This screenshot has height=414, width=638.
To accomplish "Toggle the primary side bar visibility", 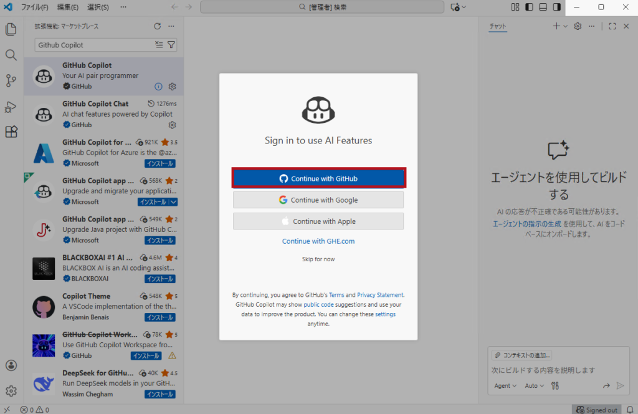I will tap(530, 7).
